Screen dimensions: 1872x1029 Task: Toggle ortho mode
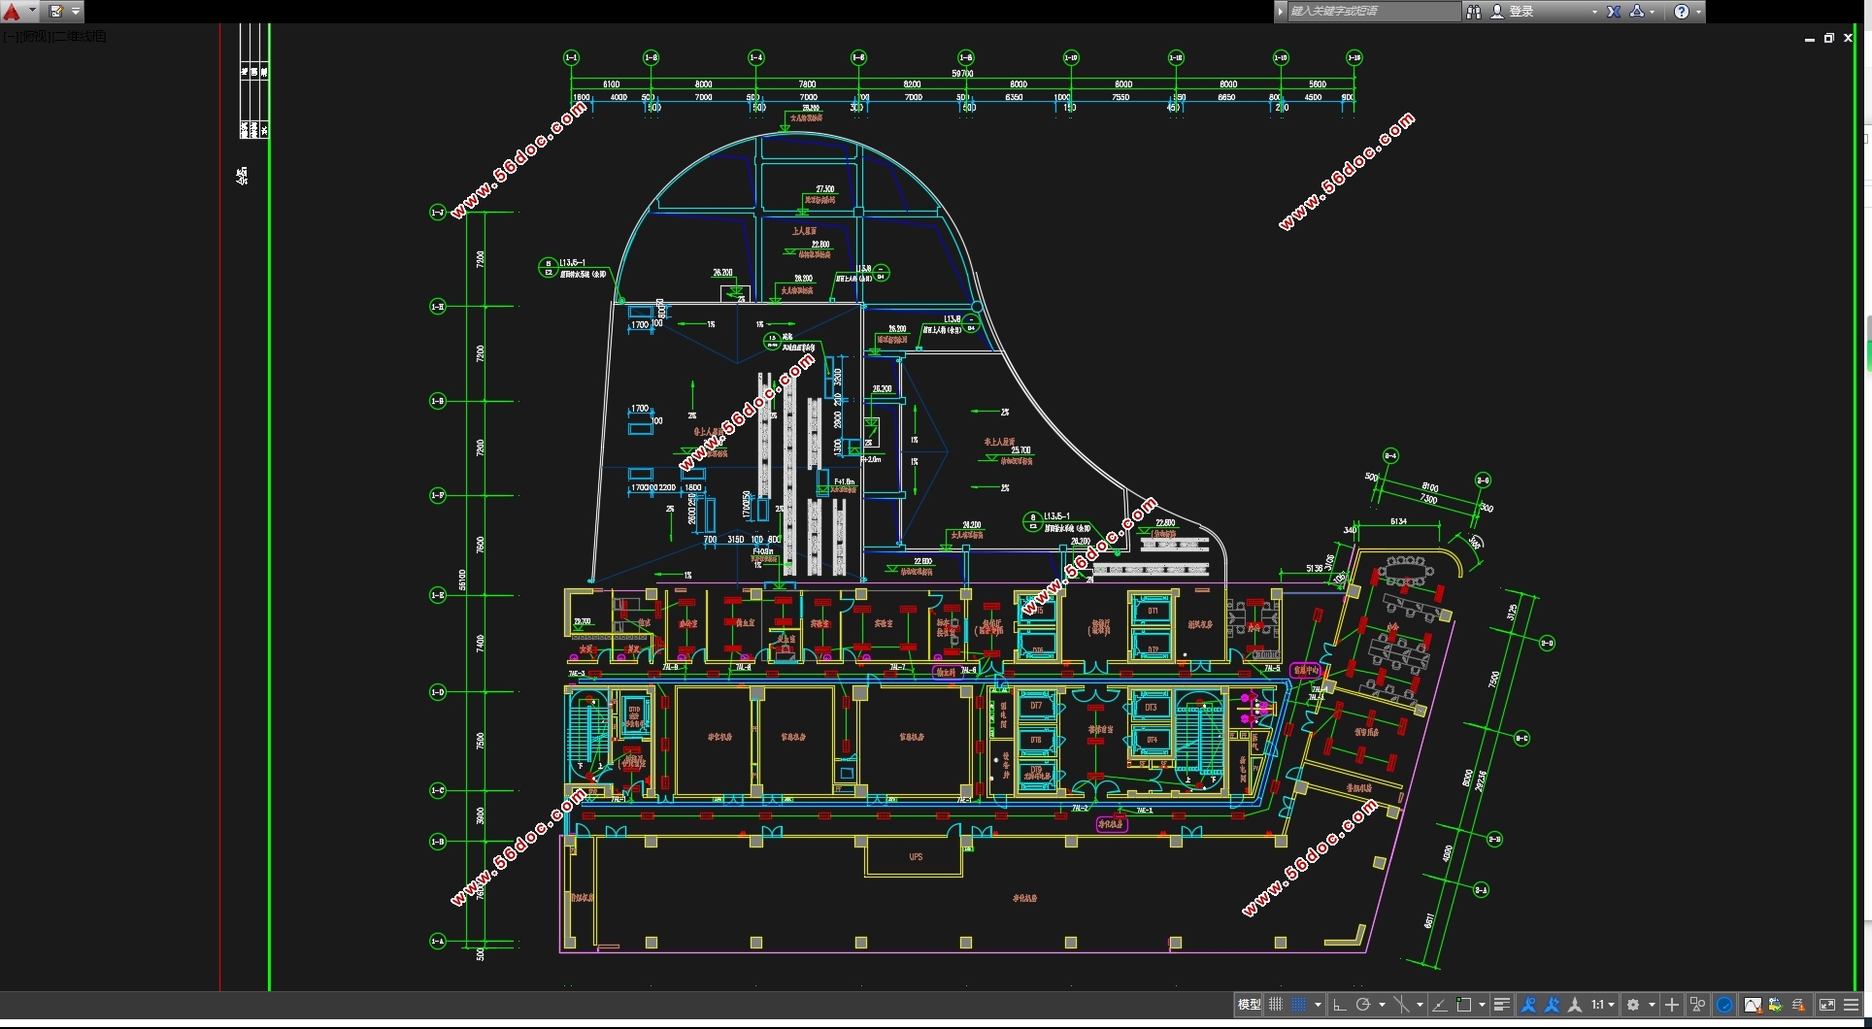click(1340, 1005)
